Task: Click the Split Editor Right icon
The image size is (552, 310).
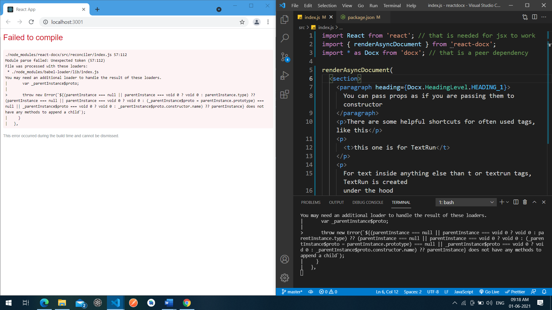Action: coord(534,17)
